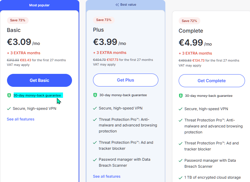Click green shield icon in Plus plan
250x182 pixels.
point(95,95)
